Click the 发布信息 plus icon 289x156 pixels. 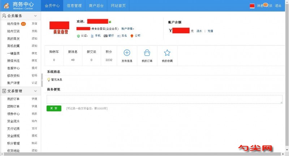coord(127,53)
